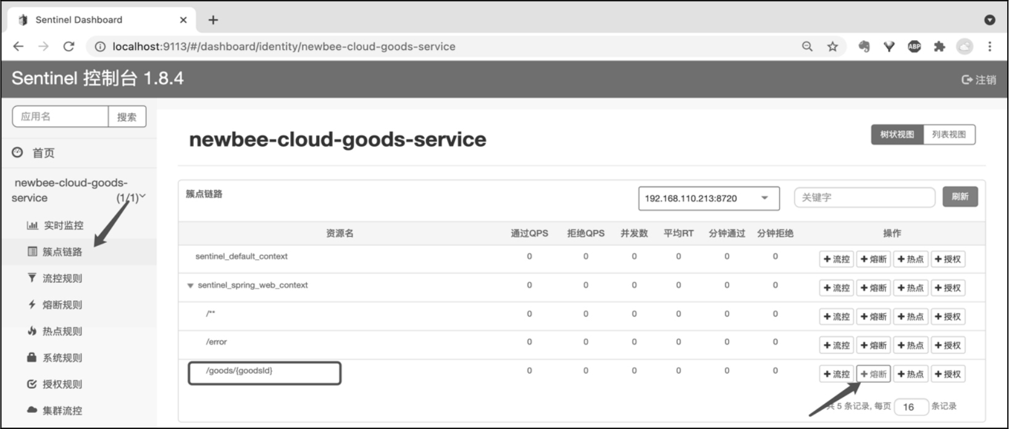Click the /goods/{goodsId} resource name
The image size is (1009, 429).
[x=239, y=370]
